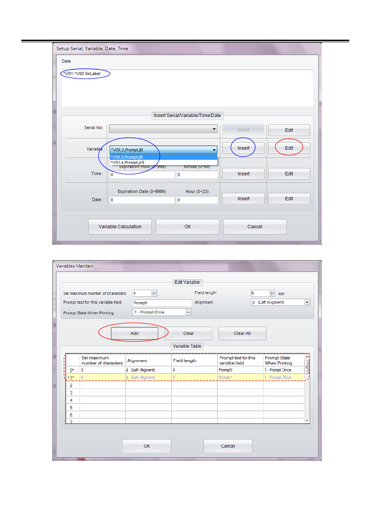Click Edit button in Variable row
Screen dimensions: 371x525
point(289,148)
